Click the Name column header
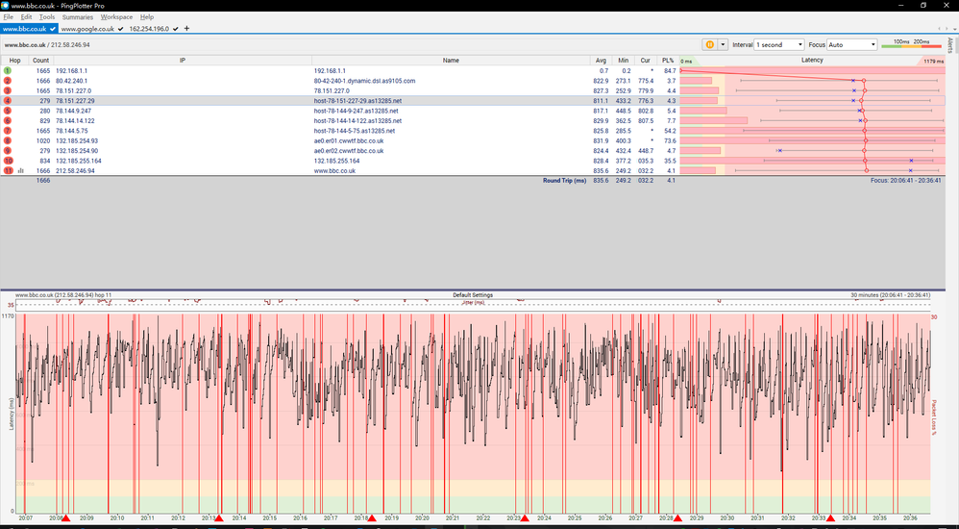The width and height of the screenshot is (959, 529). pos(451,61)
